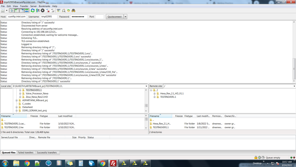Open Windows Start menu

click(5, 163)
